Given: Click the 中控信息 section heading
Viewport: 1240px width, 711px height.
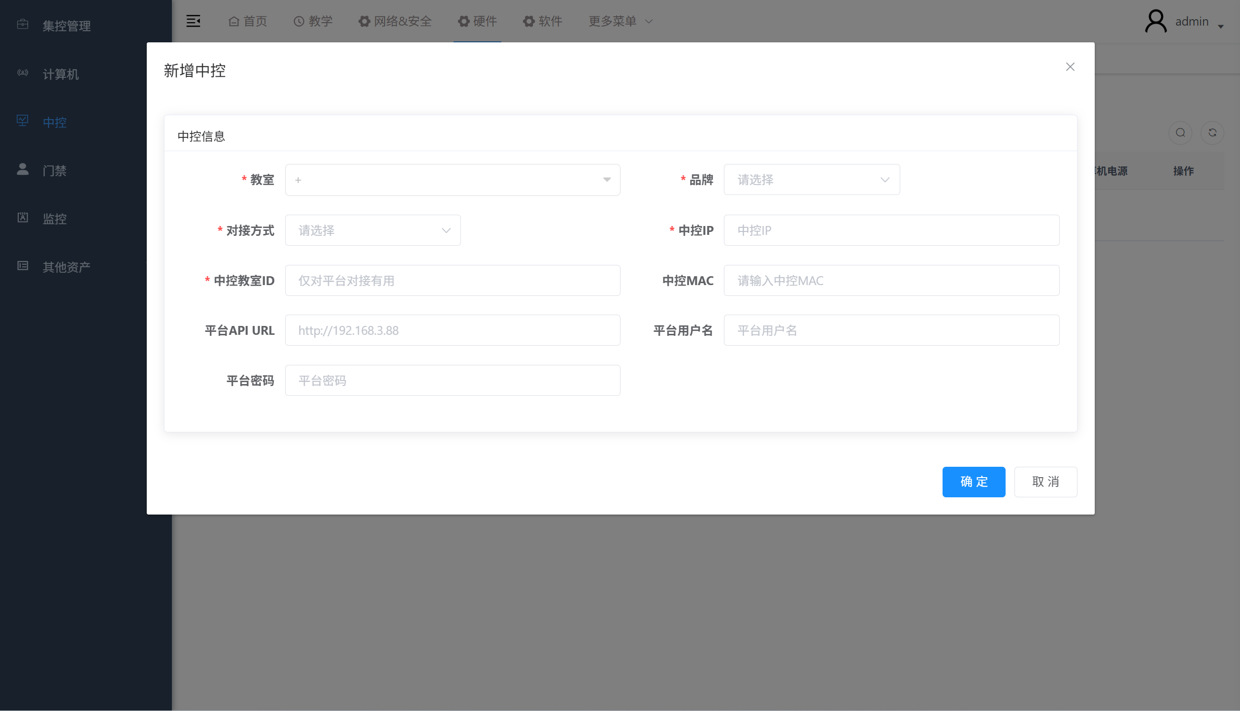Looking at the screenshot, I should pyautogui.click(x=201, y=136).
